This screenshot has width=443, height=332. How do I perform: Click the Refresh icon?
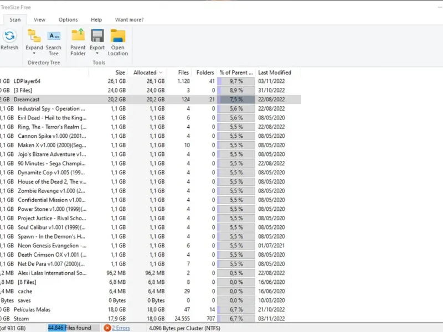pyautogui.click(x=9, y=36)
